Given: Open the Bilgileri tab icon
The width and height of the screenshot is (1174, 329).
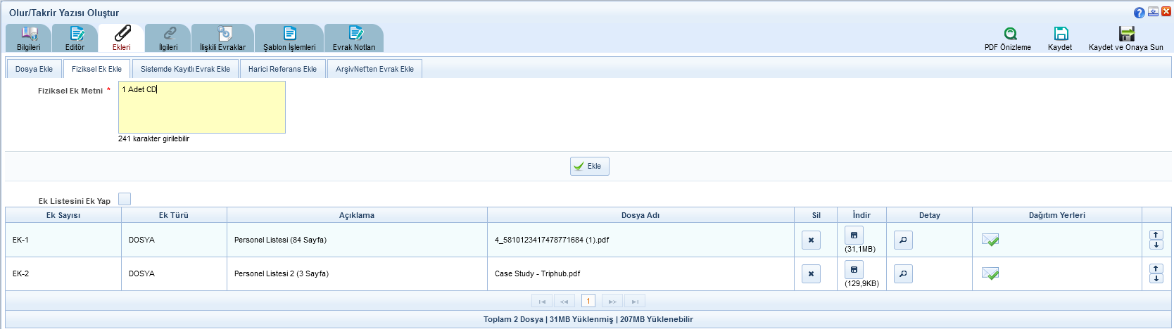Looking at the screenshot, I should click(29, 34).
